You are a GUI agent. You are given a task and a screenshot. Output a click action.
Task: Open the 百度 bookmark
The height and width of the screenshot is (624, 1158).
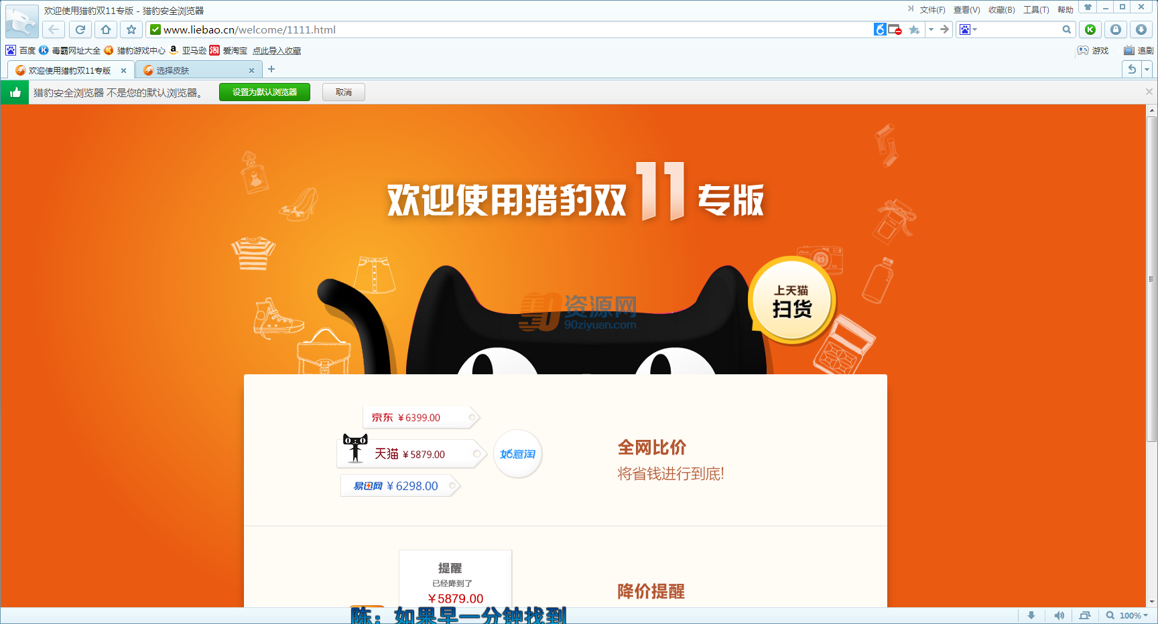[x=21, y=50]
